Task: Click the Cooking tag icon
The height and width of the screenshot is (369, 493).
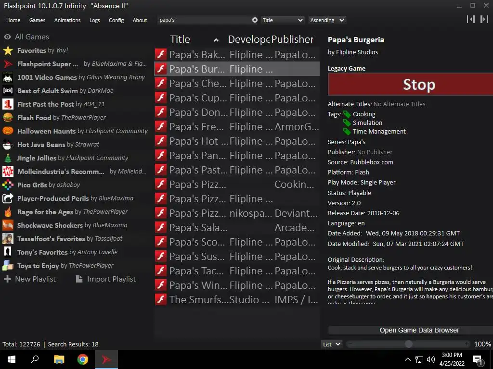Action: coord(347,114)
